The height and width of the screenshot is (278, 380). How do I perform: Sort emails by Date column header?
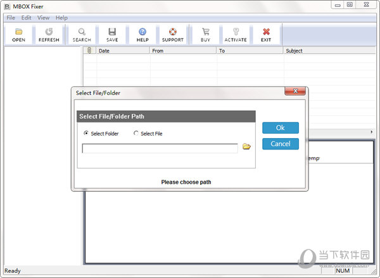(x=123, y=51)
